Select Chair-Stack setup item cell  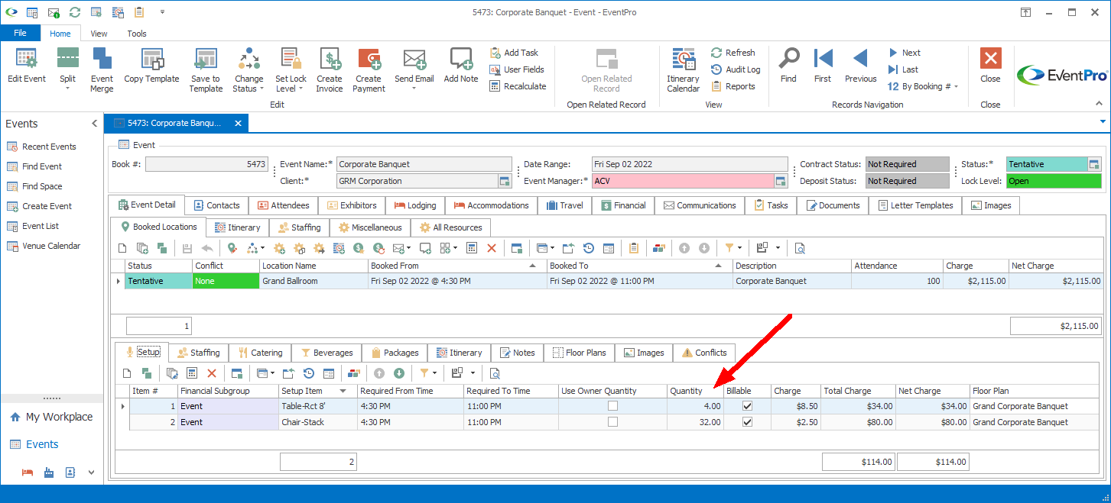click(x=318, y=422)
